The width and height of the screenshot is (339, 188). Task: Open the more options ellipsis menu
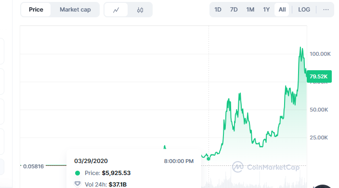click(326, 10)
